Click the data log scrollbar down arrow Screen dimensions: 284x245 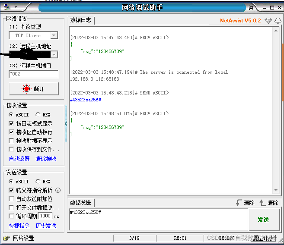pos(276,190)
